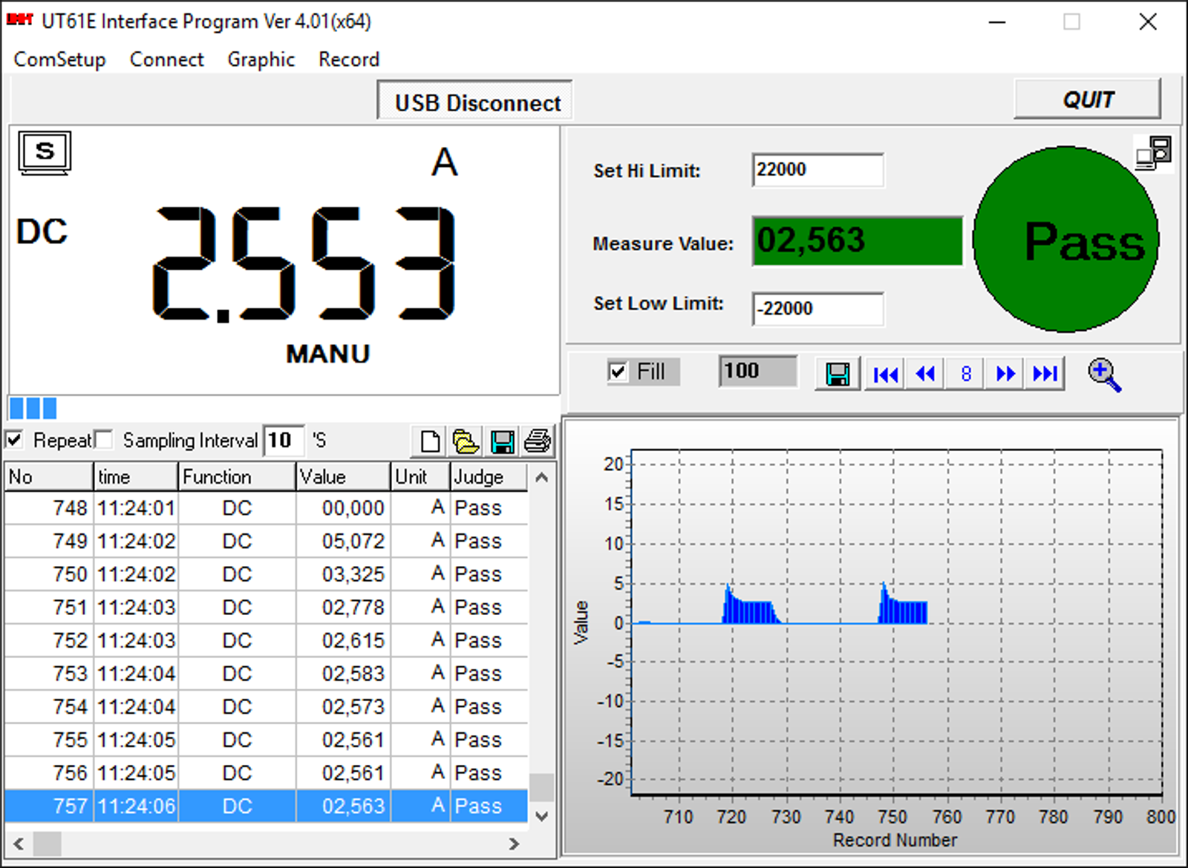Click the horizontal scrollbar thumb of record table
Image resolution: width=1188 pixels, height=868 pixels.
(x=48, y=844)
